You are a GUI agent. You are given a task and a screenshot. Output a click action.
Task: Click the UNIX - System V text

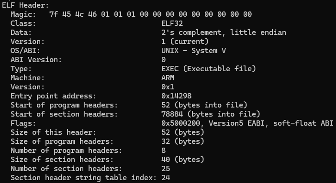click(193, 51)
